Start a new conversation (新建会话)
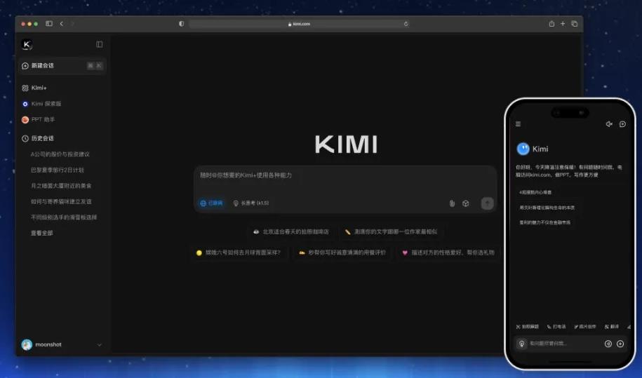The width and height of the screenshot is (642, 378). (x=62, y=65)
